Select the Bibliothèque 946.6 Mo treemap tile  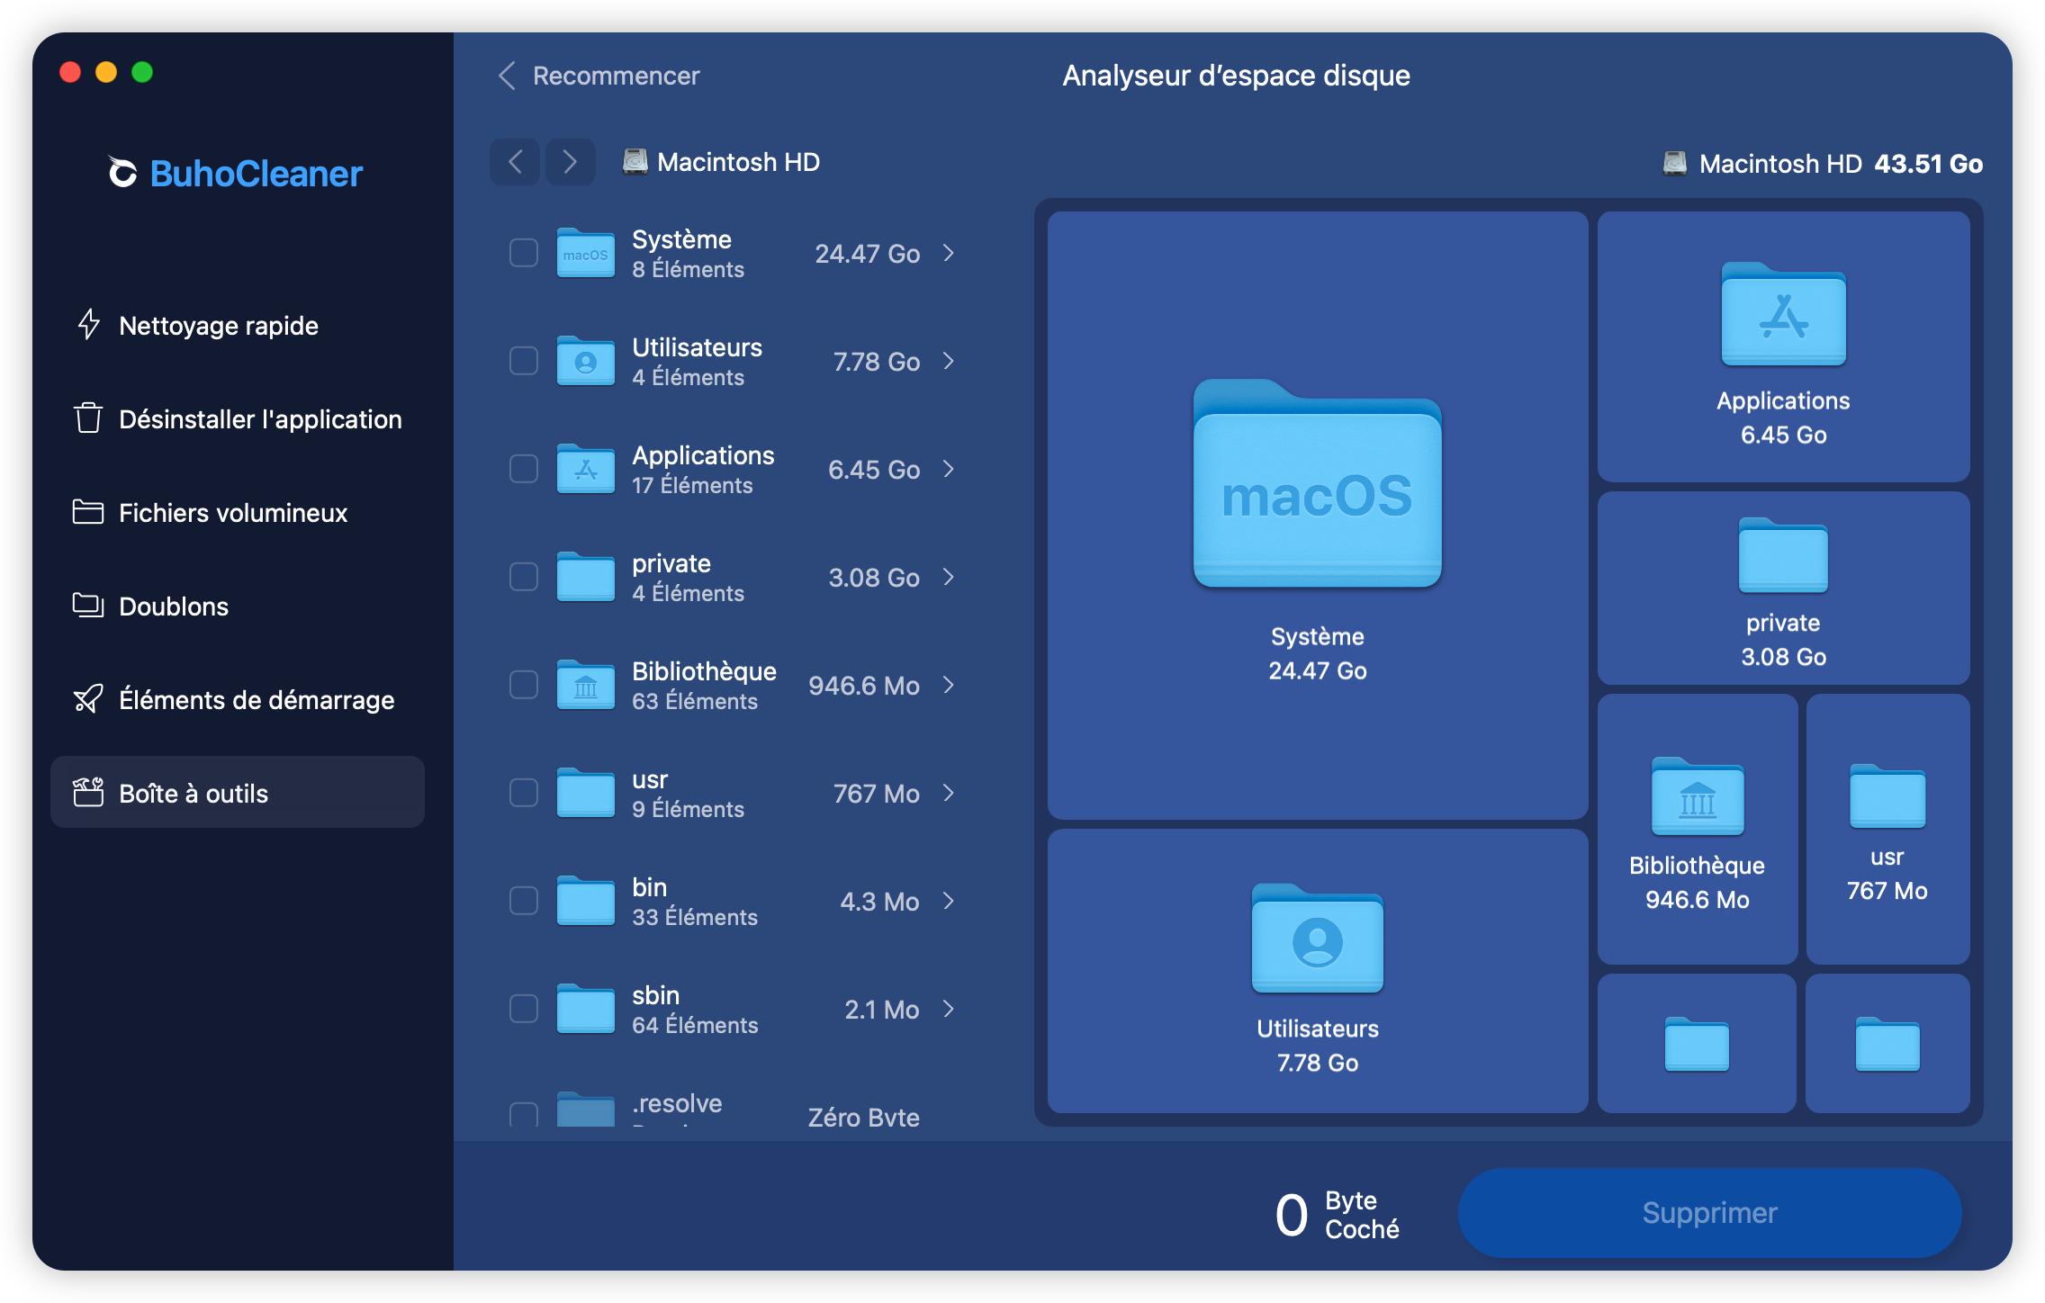tap(1698, 829)
